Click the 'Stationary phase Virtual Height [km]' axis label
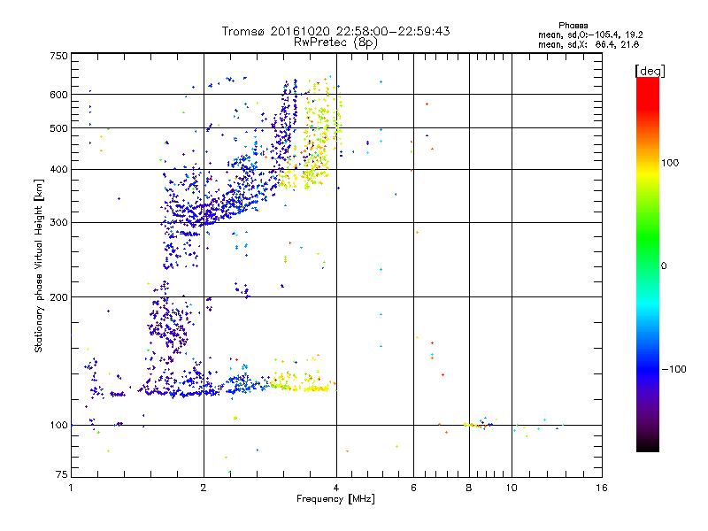Viewport: 708px width, 531px height. coord(39,265)
